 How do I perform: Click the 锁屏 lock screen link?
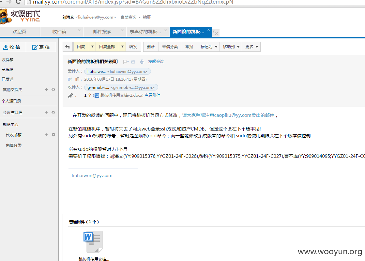[147, 17]
